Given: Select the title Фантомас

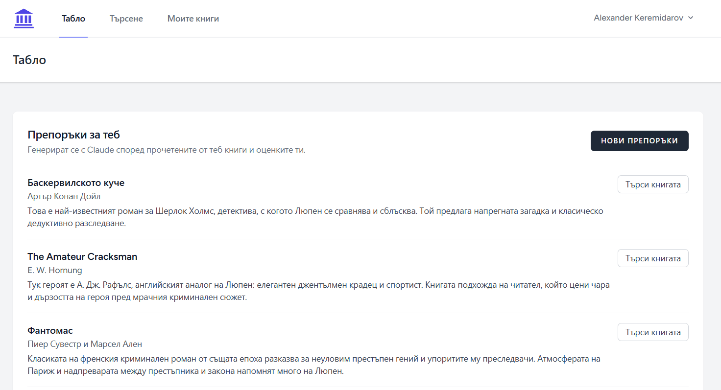Looking at the screenshot, I should 50,331.
